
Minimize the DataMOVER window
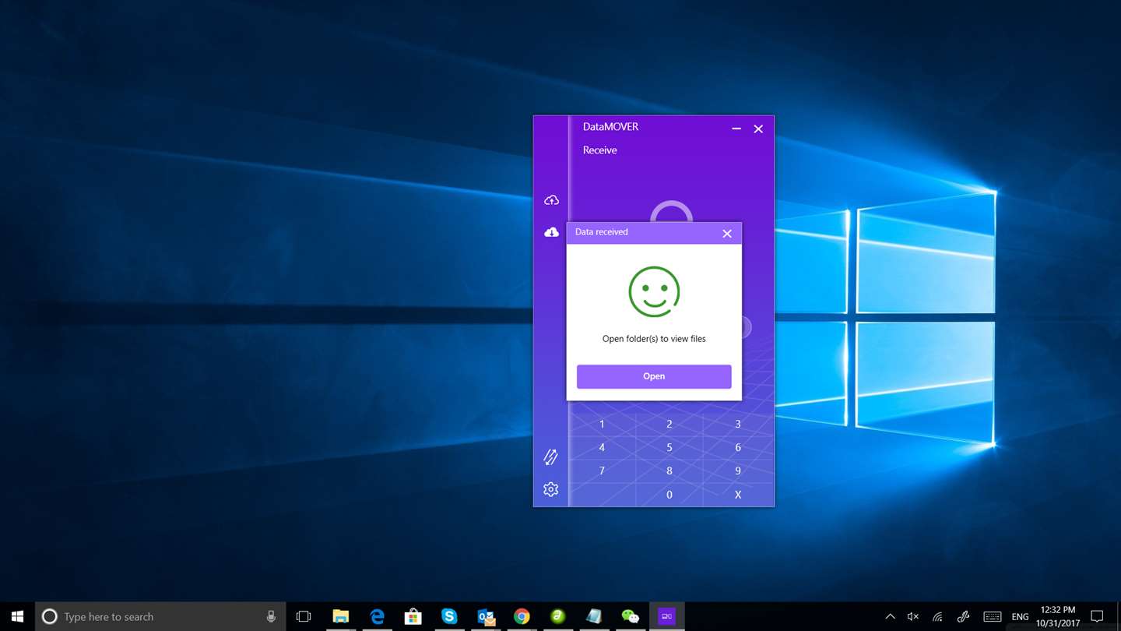736,129
